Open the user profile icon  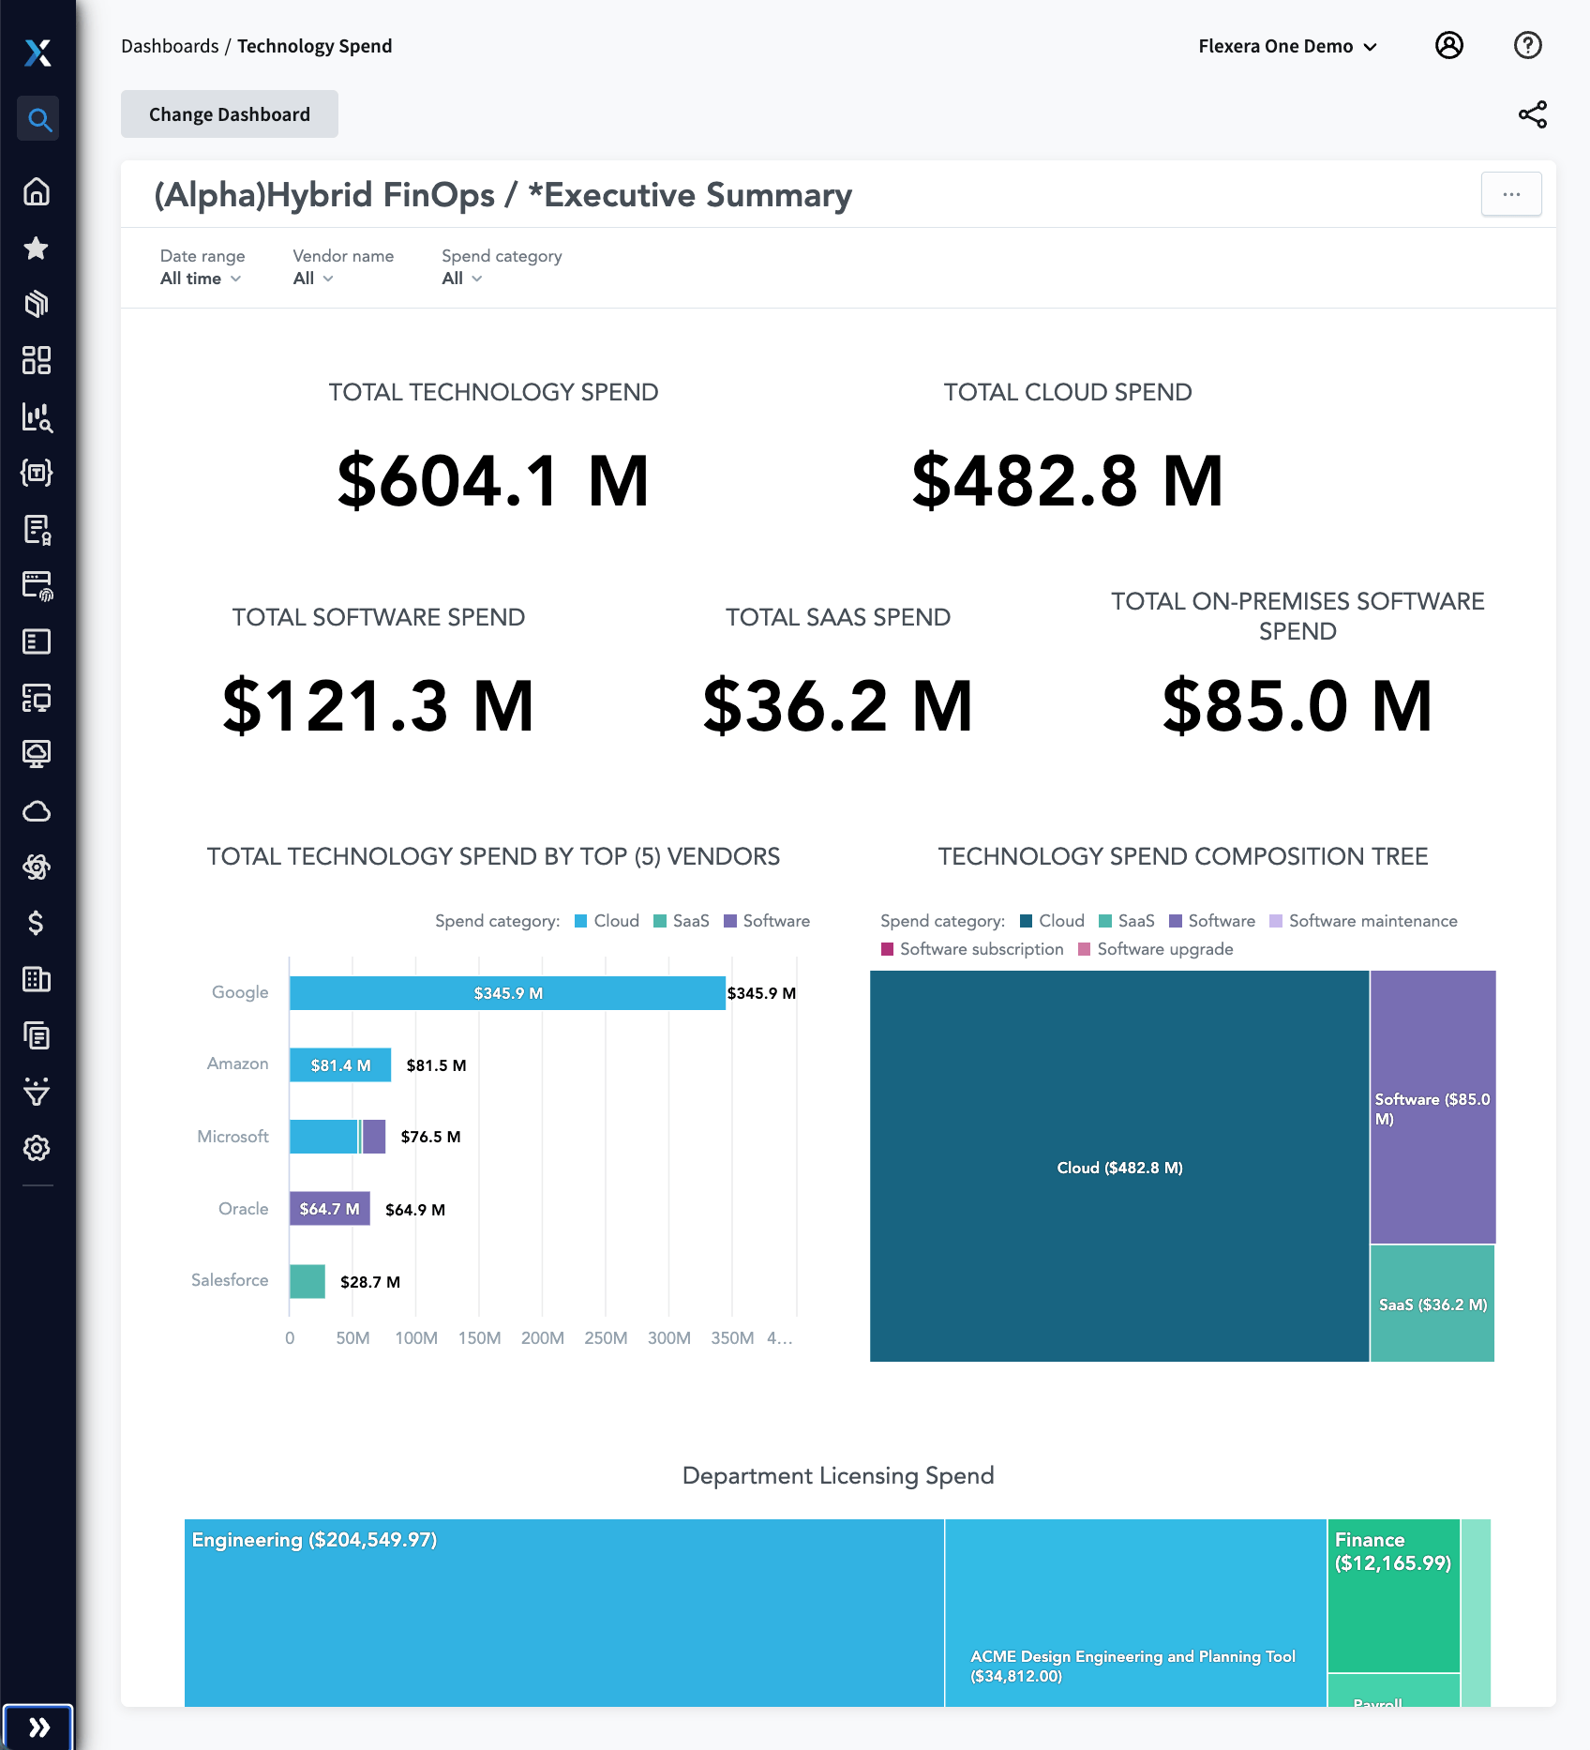(x=1449, y=45)
